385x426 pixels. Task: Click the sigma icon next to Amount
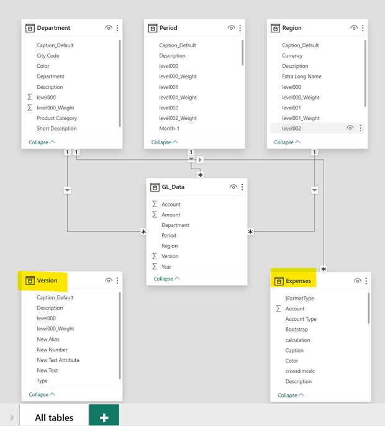(x=155, y=215)
